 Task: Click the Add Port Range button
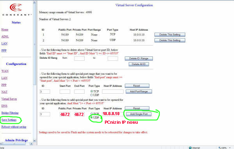(x=139, y=91)
